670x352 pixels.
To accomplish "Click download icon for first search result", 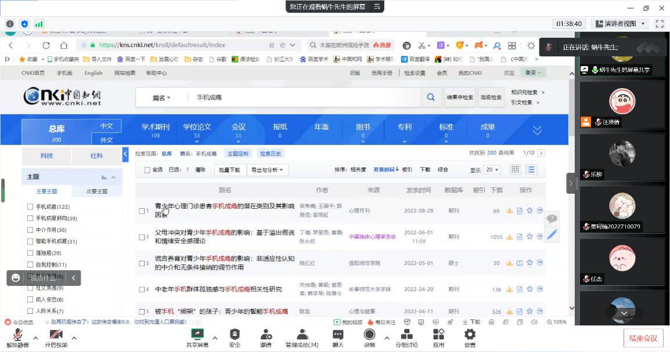I will pos(510,211).
